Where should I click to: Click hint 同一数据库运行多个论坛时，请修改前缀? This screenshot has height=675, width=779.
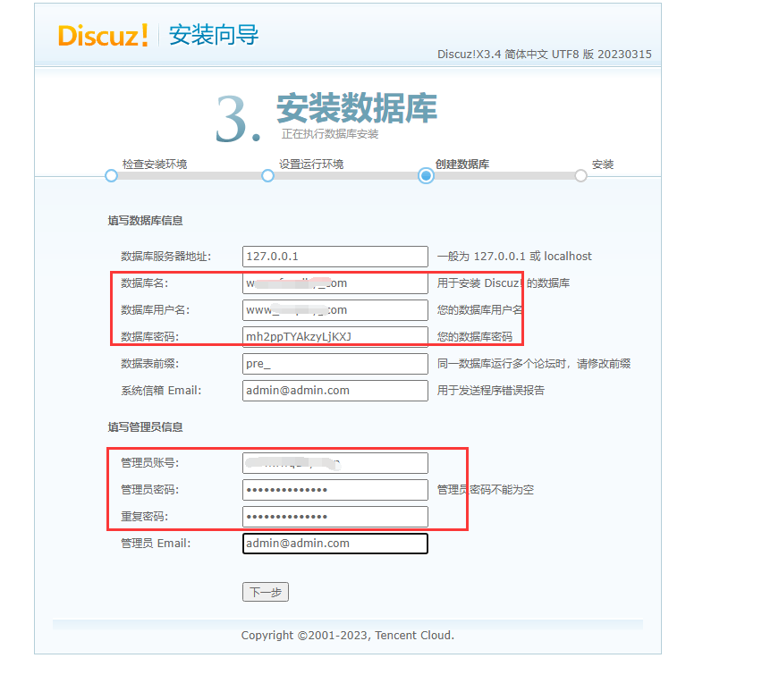tap(534, 364)
